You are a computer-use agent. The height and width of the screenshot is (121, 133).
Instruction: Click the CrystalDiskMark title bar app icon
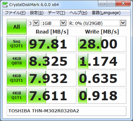point(5,4)
